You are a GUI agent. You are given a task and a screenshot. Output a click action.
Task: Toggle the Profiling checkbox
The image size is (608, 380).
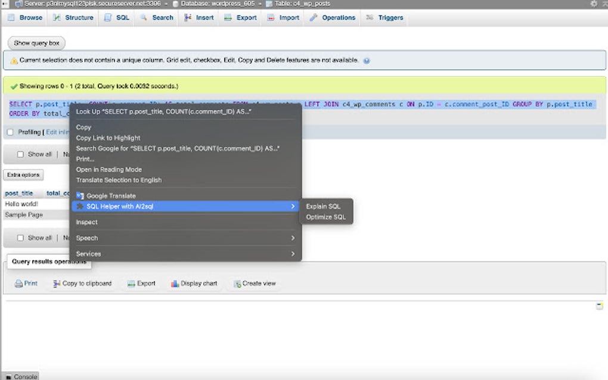(10, 132)
